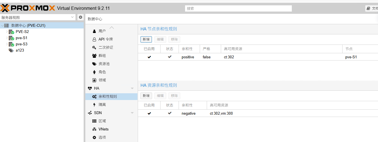Collapse the HA menu section arrow
The height and width of the screenshot is (142, 378).
click(132, 88)
